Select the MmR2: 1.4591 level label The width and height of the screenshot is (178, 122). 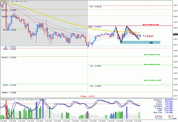(x=9, y=17)
